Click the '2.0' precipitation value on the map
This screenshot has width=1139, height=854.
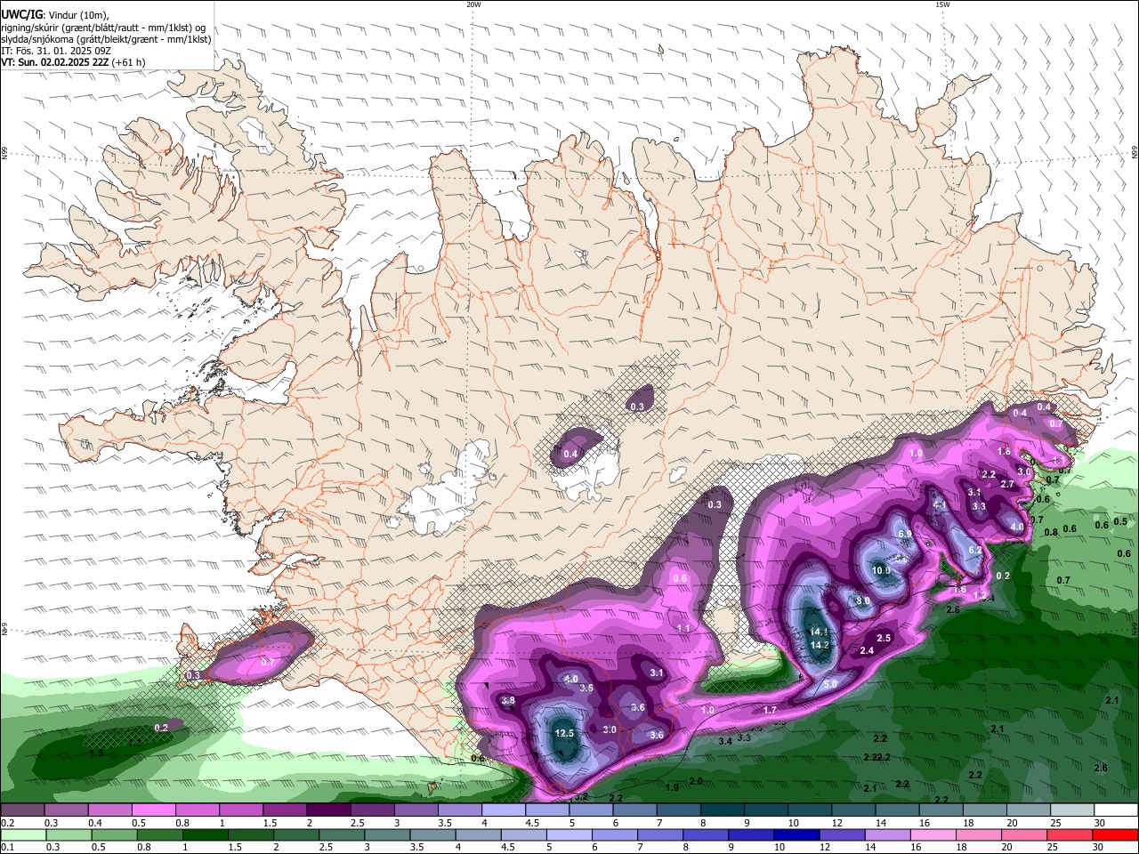pyautogui.click(x=696, y=781)
